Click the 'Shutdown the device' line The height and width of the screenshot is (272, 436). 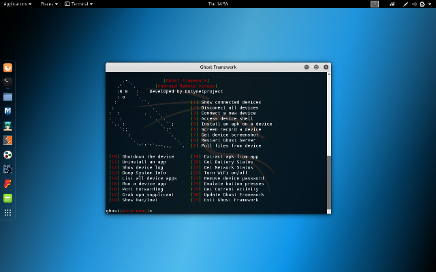(x=142, y=156)
